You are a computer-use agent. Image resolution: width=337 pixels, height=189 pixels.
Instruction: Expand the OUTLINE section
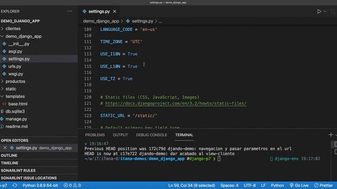coord(9,155)
